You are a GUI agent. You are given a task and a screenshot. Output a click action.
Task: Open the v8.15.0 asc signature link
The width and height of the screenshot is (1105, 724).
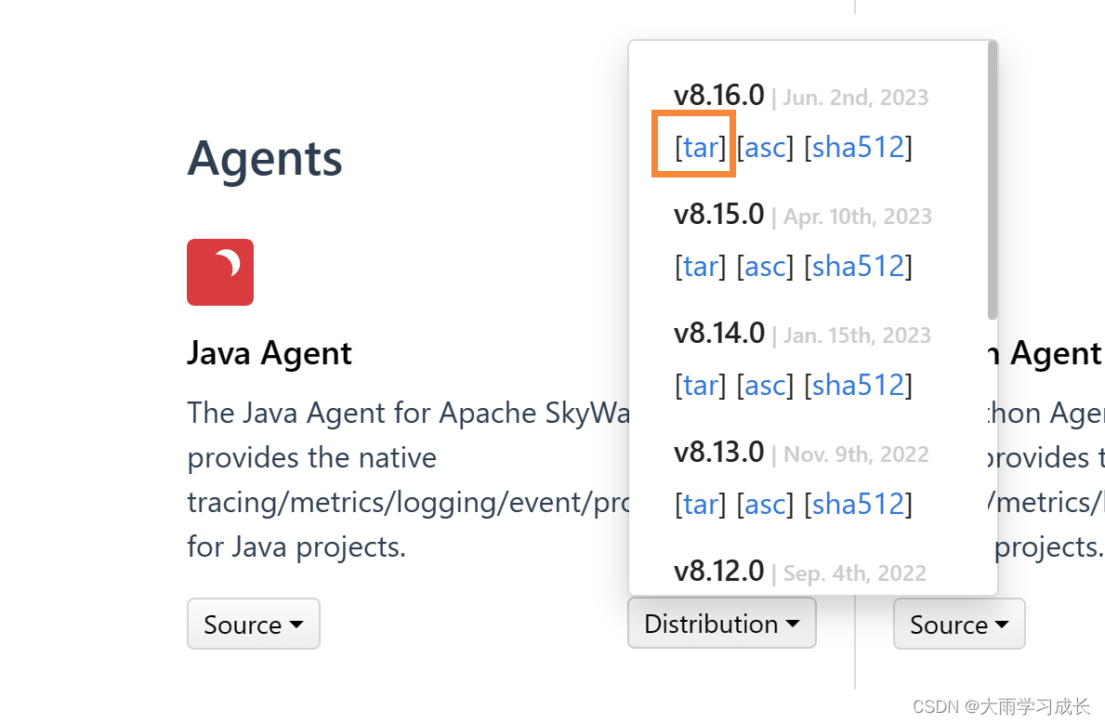[x=766, y=267]
